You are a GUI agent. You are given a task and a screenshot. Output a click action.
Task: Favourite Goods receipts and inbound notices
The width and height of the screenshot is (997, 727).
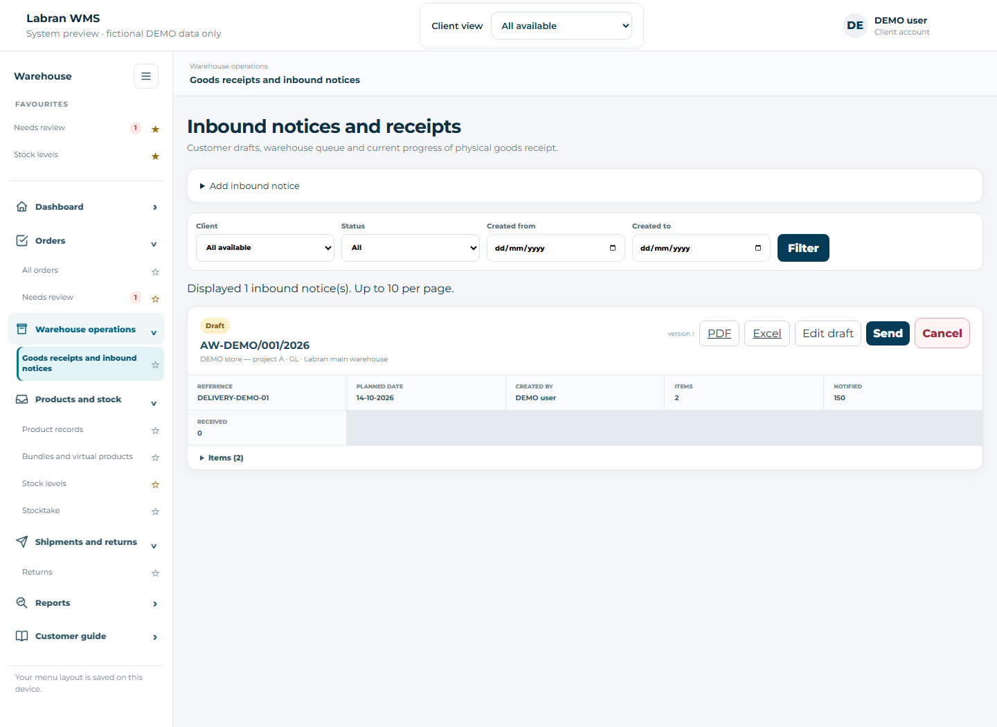pyautogui.click(x=155, y=365)
